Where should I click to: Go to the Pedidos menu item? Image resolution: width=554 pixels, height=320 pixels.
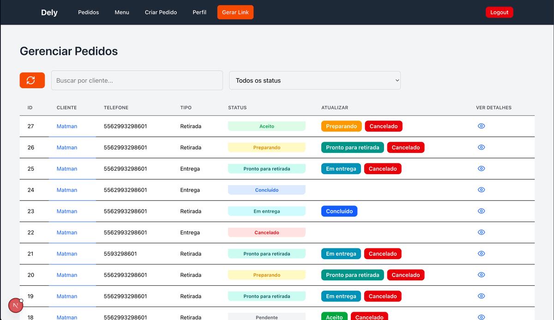[x=88, y=12]
